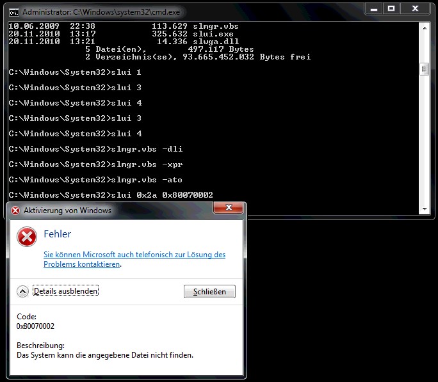This screenshot has width=438, height=382.
Task: Click the Details ausblenden label
Action: (x=66, y=291)
